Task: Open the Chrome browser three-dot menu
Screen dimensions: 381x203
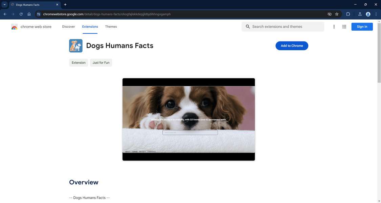Action: click(376, 14)
